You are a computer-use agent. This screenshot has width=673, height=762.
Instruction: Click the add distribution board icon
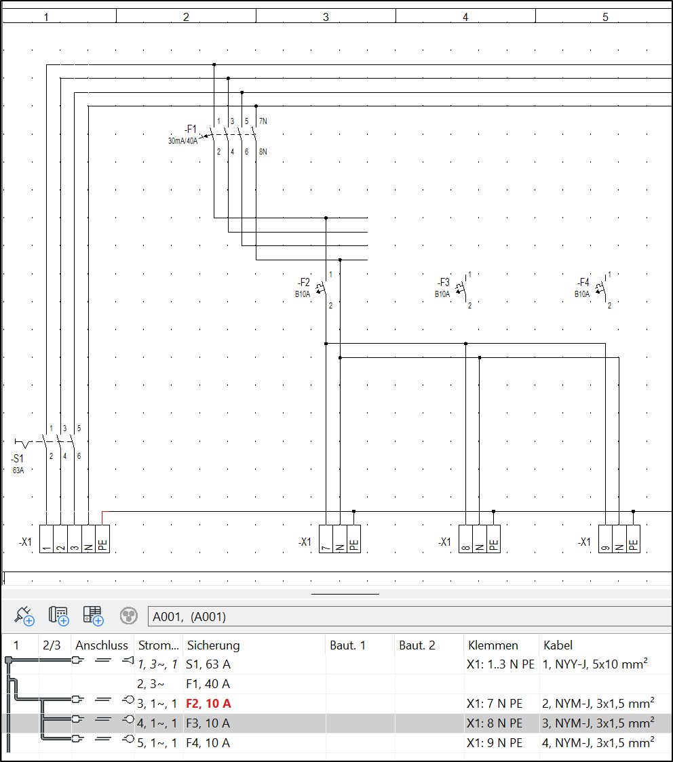(x=58, y=616)
